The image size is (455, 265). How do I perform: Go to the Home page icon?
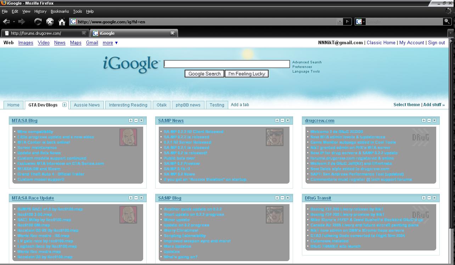pos(62,22)
